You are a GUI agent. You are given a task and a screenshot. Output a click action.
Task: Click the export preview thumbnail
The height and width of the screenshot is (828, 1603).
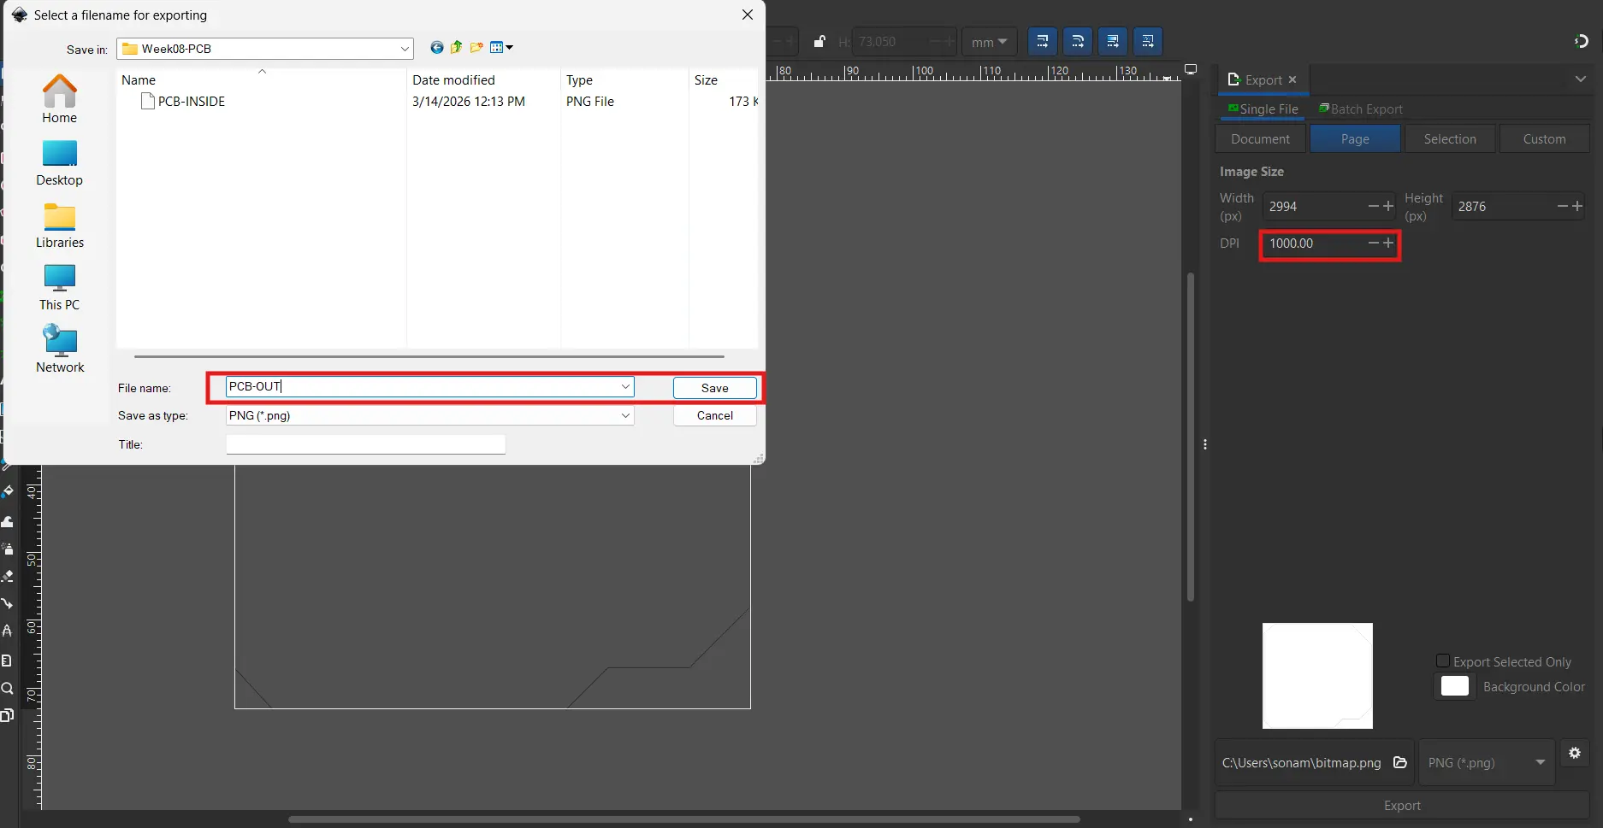point(1317,676)
